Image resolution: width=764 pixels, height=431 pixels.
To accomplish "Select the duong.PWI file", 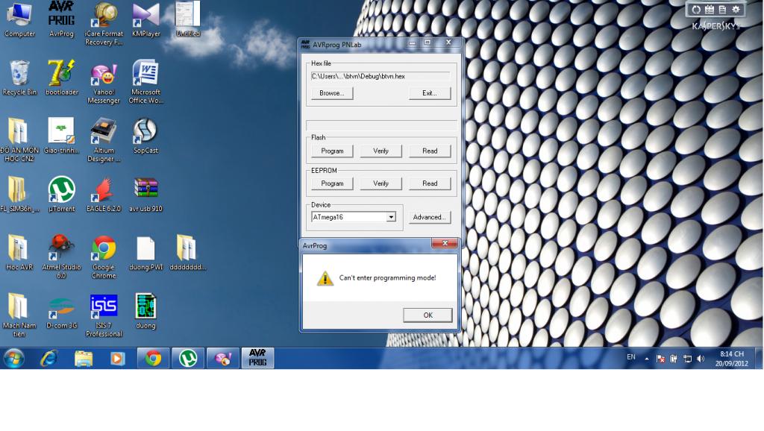I will coord(145,254).
